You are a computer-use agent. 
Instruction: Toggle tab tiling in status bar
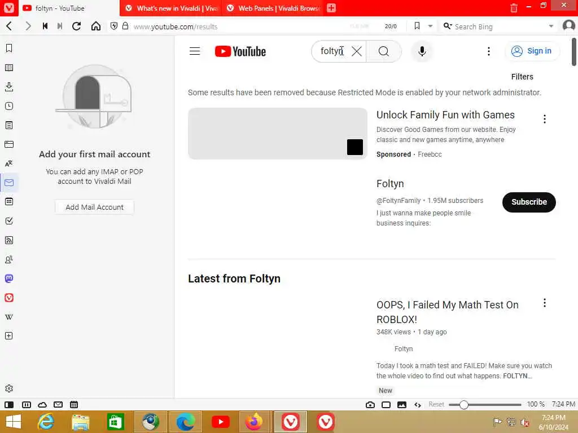pyautogui.click(x=27, y=405)
